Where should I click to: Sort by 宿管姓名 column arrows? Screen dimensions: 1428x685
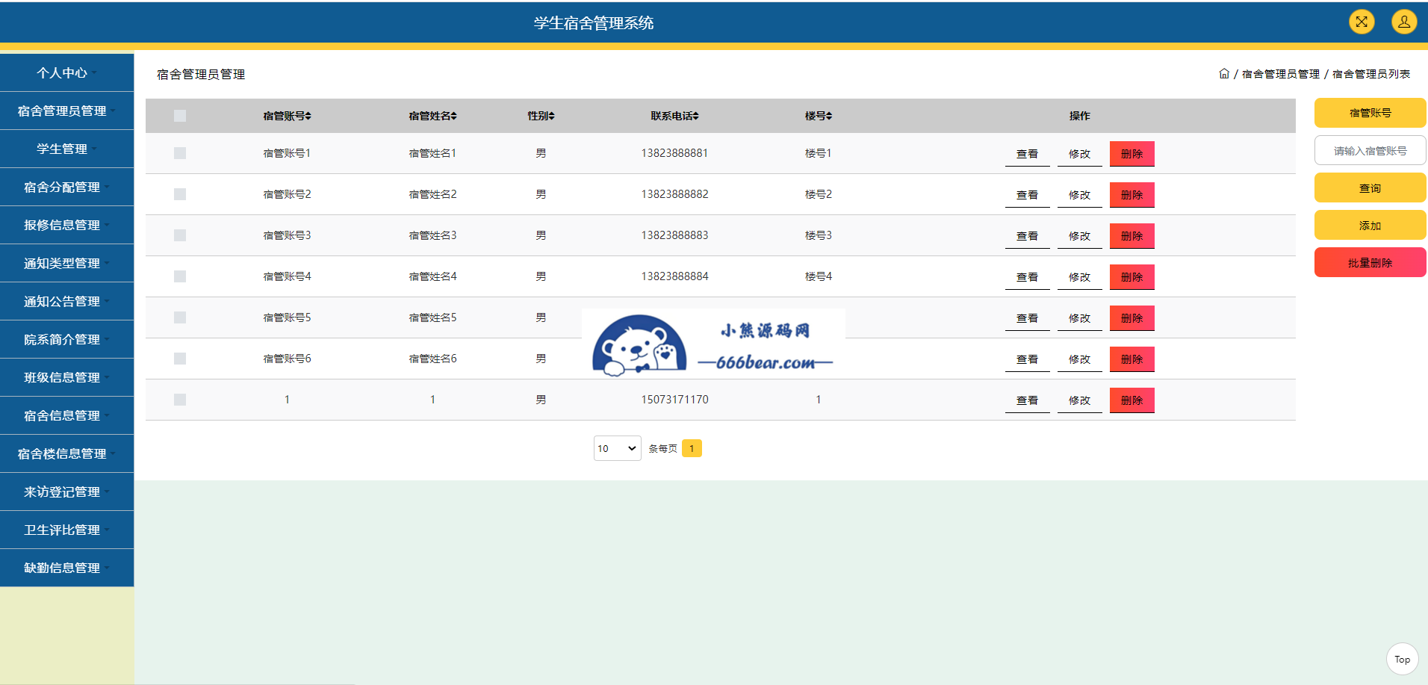point(453,116)
